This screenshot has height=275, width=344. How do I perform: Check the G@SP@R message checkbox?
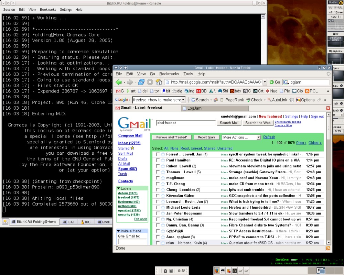(158, 231)
